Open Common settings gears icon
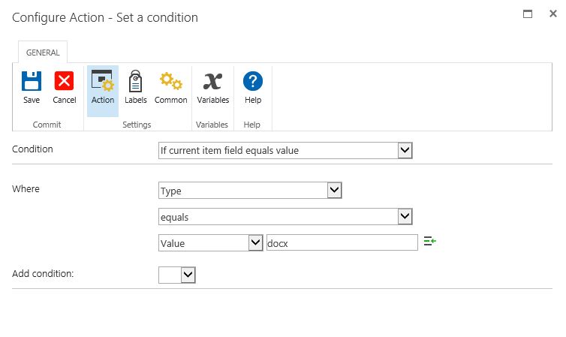 (x=171, y=81)
